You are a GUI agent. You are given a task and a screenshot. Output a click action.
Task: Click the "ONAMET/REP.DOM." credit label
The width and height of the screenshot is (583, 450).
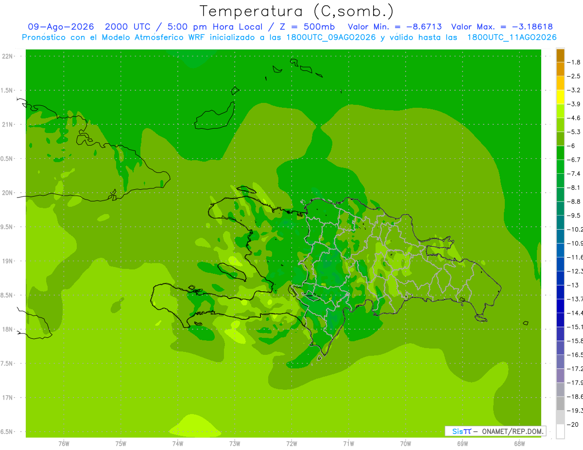(x=513, y=431)
